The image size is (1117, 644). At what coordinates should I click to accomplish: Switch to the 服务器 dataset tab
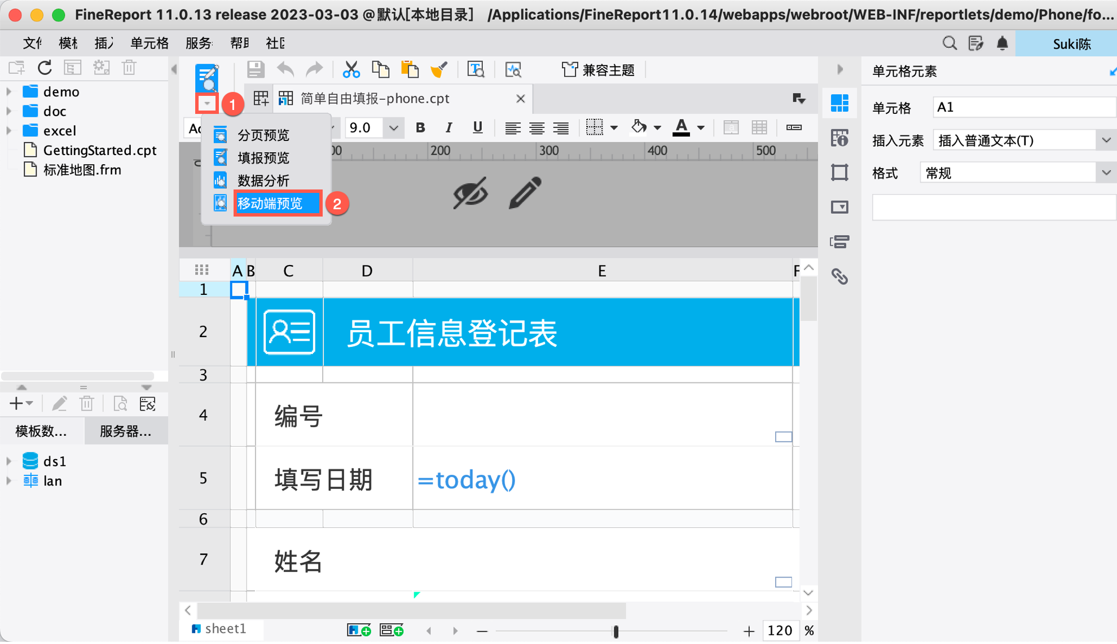coord(125,431)
